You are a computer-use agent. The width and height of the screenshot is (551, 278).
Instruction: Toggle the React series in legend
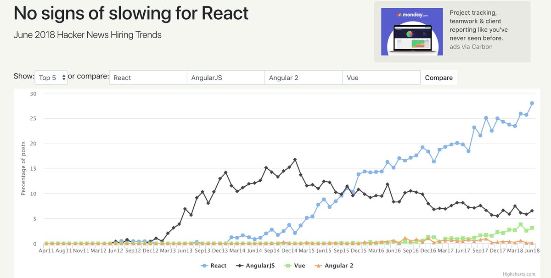pos(214,266)
